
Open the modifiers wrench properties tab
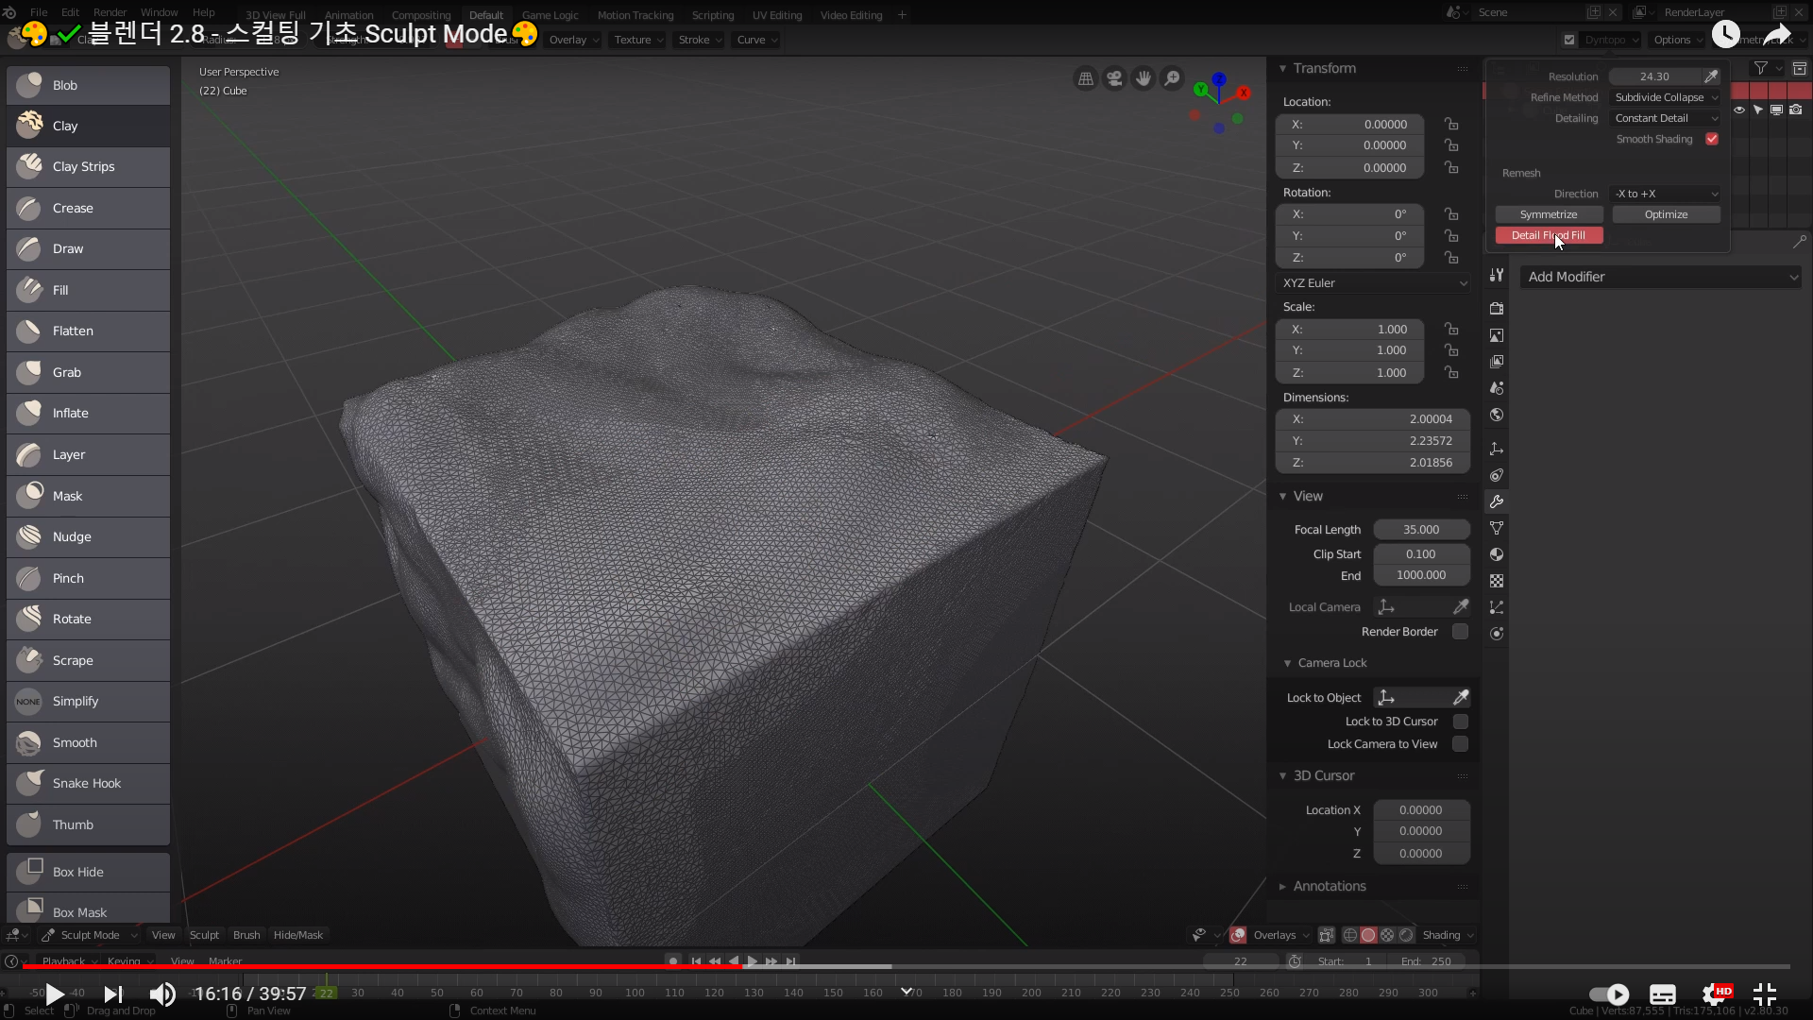[1497, 501]
